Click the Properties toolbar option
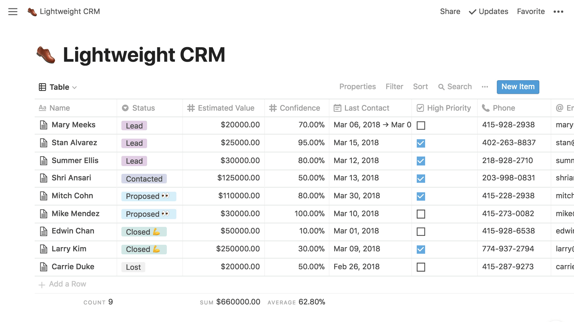 click(358, 86)
